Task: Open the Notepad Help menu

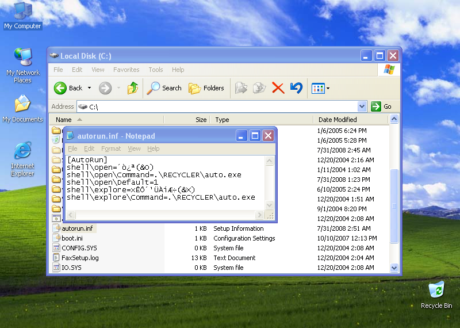Action: 153,148
